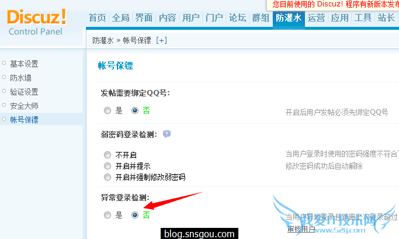The height and width of the screenshot is (239, 399).
Task: Expand the [+] breadcrumb shortcut
Action: coord(162,40)
